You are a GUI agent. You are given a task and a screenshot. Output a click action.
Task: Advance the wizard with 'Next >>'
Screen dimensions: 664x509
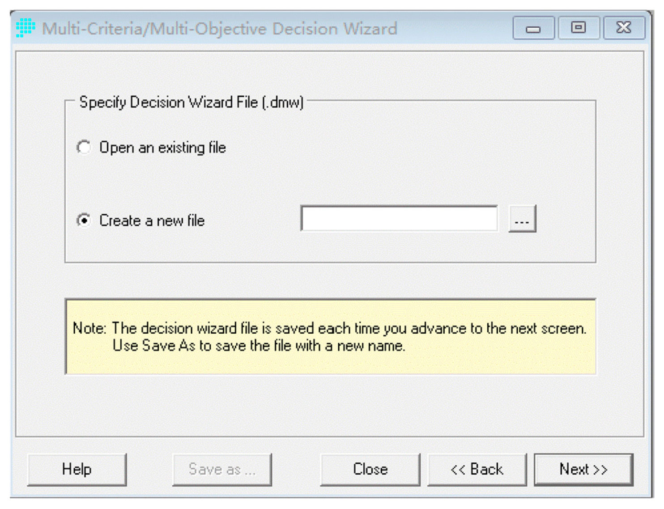point(583,469)
